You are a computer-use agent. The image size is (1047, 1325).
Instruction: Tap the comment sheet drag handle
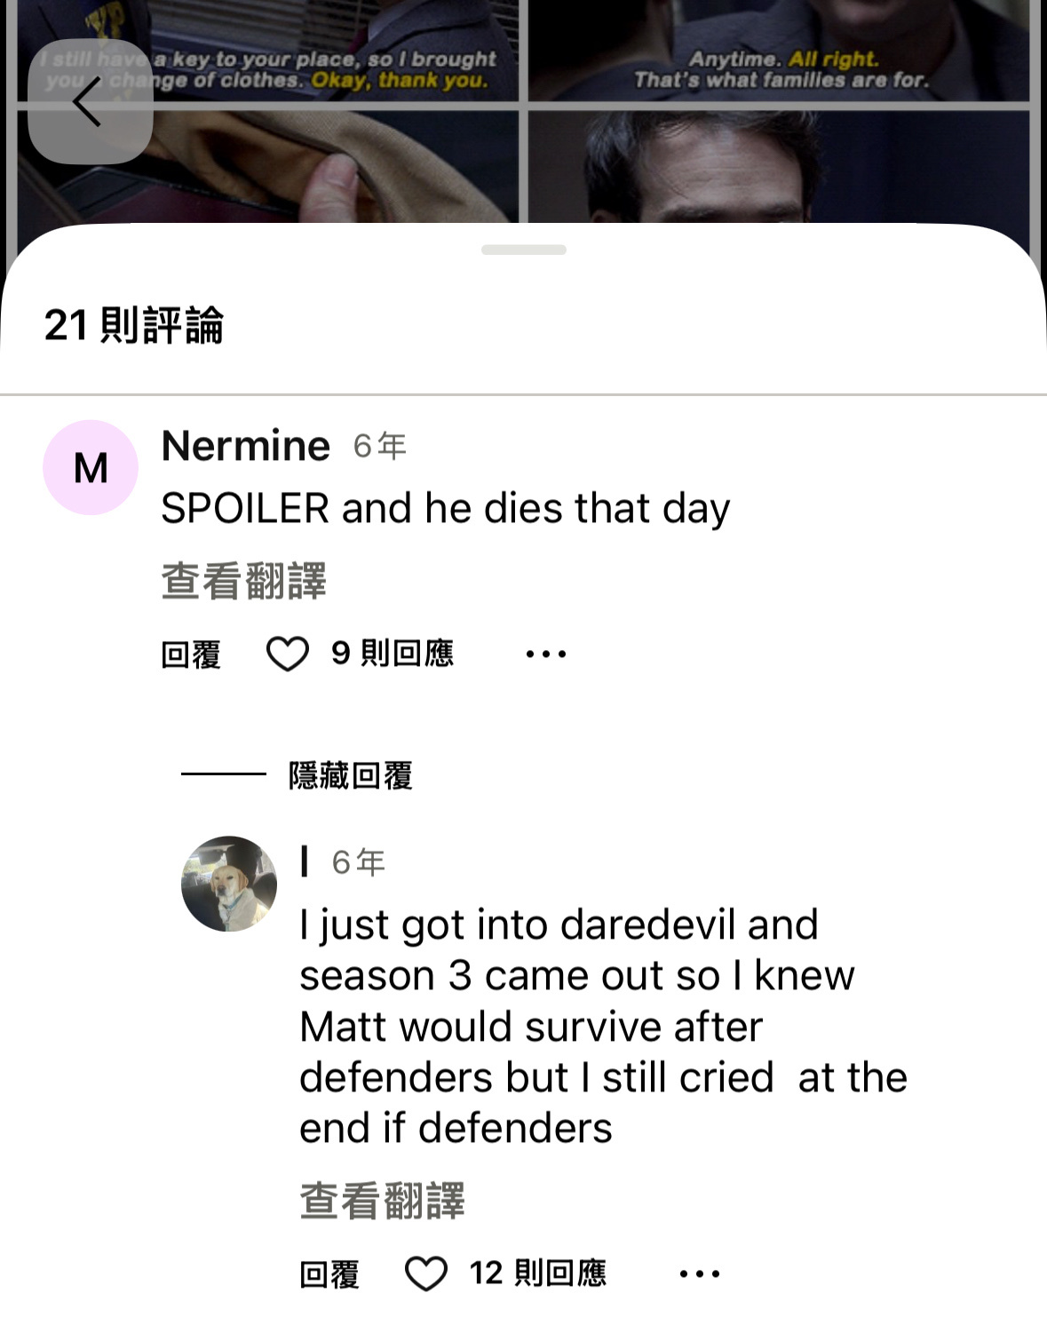click(524, 250)
